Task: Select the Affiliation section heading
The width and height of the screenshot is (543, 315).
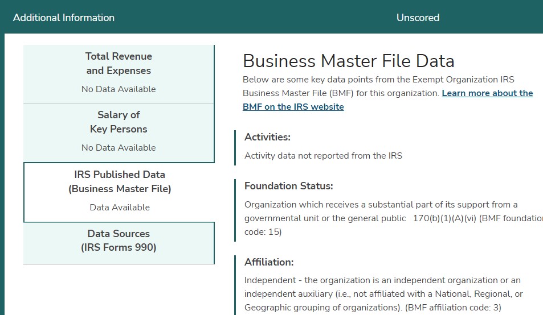Action: pyautogui.click(x=269, y=262)
